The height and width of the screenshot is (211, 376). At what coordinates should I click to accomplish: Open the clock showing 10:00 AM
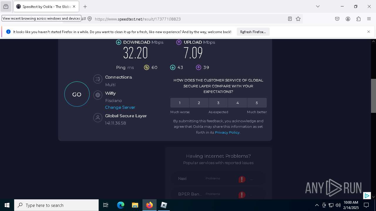tap(351, 205)
